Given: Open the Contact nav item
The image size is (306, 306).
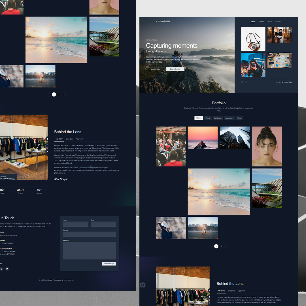Looking at the screenshot, I should [279, 22].
